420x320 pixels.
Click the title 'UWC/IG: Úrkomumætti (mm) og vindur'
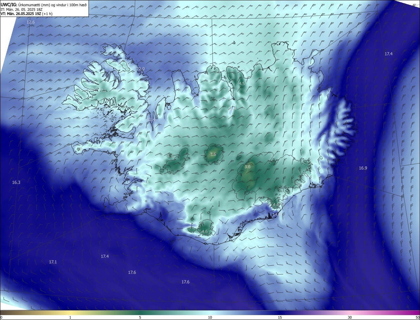44,5
